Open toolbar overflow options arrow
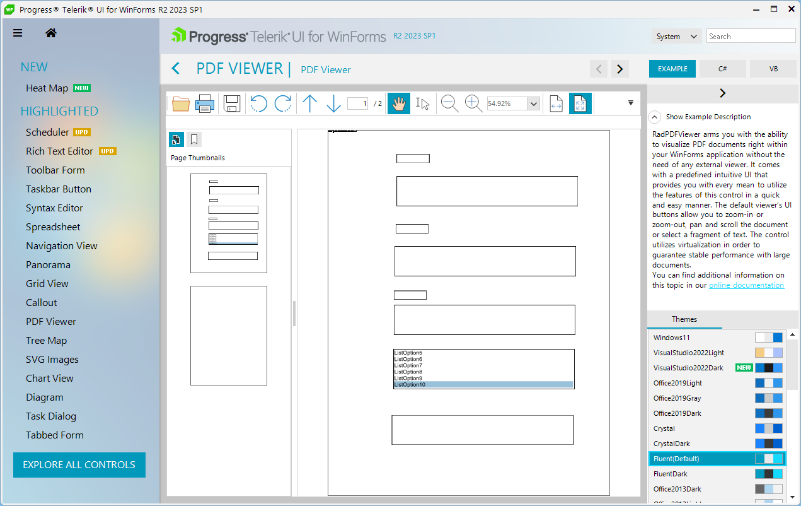801x506 pixels. coord(631,103)
